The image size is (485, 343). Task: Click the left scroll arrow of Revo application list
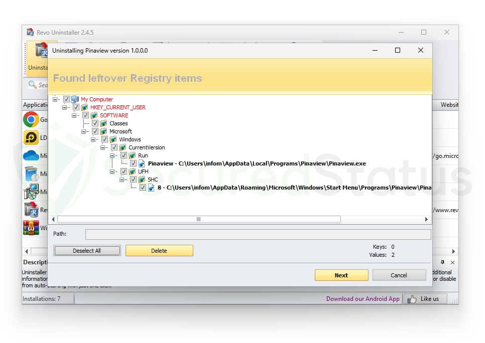tap(27, 251)
